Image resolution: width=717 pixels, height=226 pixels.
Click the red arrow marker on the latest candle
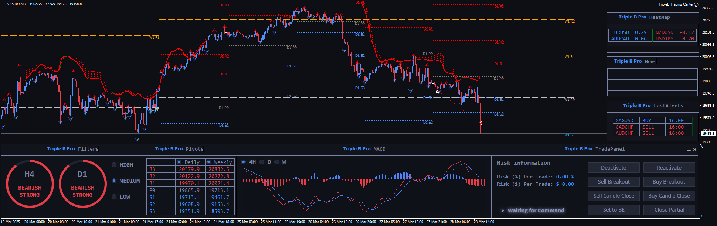tap(480, 123)
